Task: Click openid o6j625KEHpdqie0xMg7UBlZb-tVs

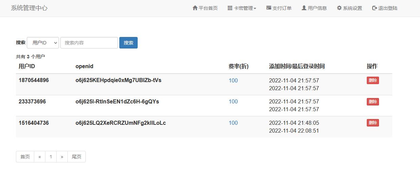Action: [118, 80]
